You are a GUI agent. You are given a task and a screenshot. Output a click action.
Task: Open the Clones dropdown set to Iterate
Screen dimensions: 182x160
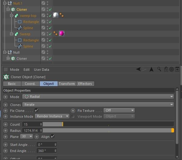98,105
